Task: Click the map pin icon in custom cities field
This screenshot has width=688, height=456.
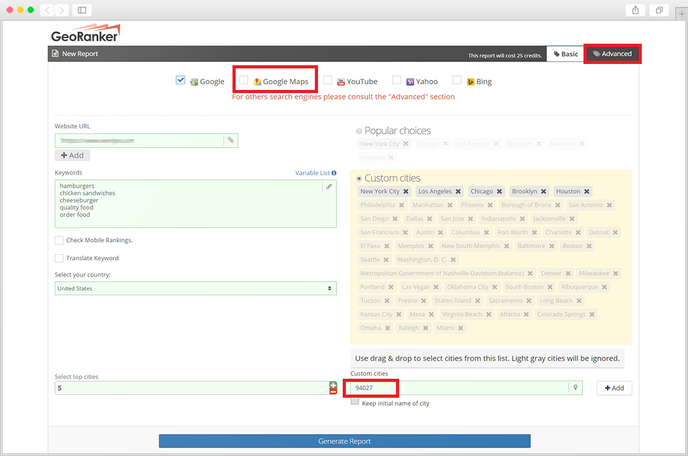Action: (575, 388)
